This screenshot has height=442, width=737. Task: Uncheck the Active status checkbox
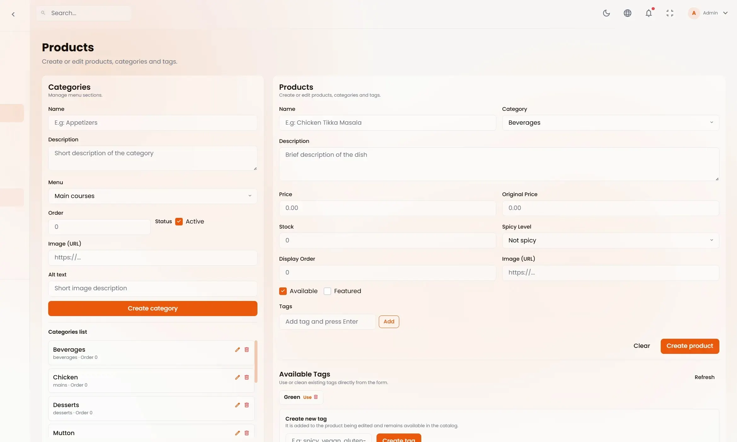[x=179, y=221]
